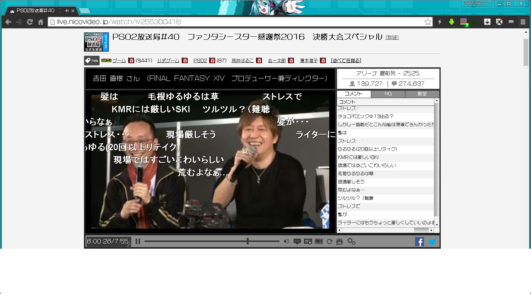Open dictionary icon next to ゲーム tag
This screenshot has height=294, width=531.
tap(131, 61)
